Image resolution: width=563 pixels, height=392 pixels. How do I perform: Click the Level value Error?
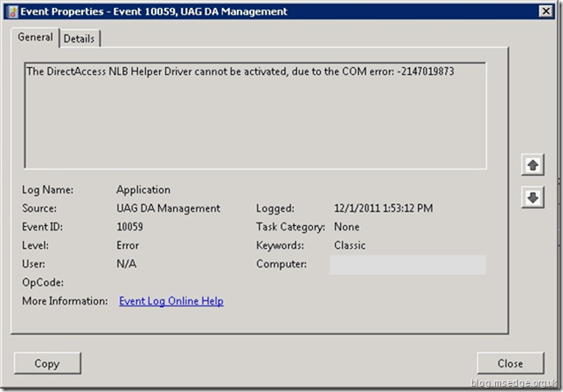pos(127,245)
